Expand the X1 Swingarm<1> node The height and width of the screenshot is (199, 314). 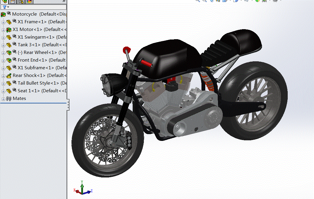3,38
